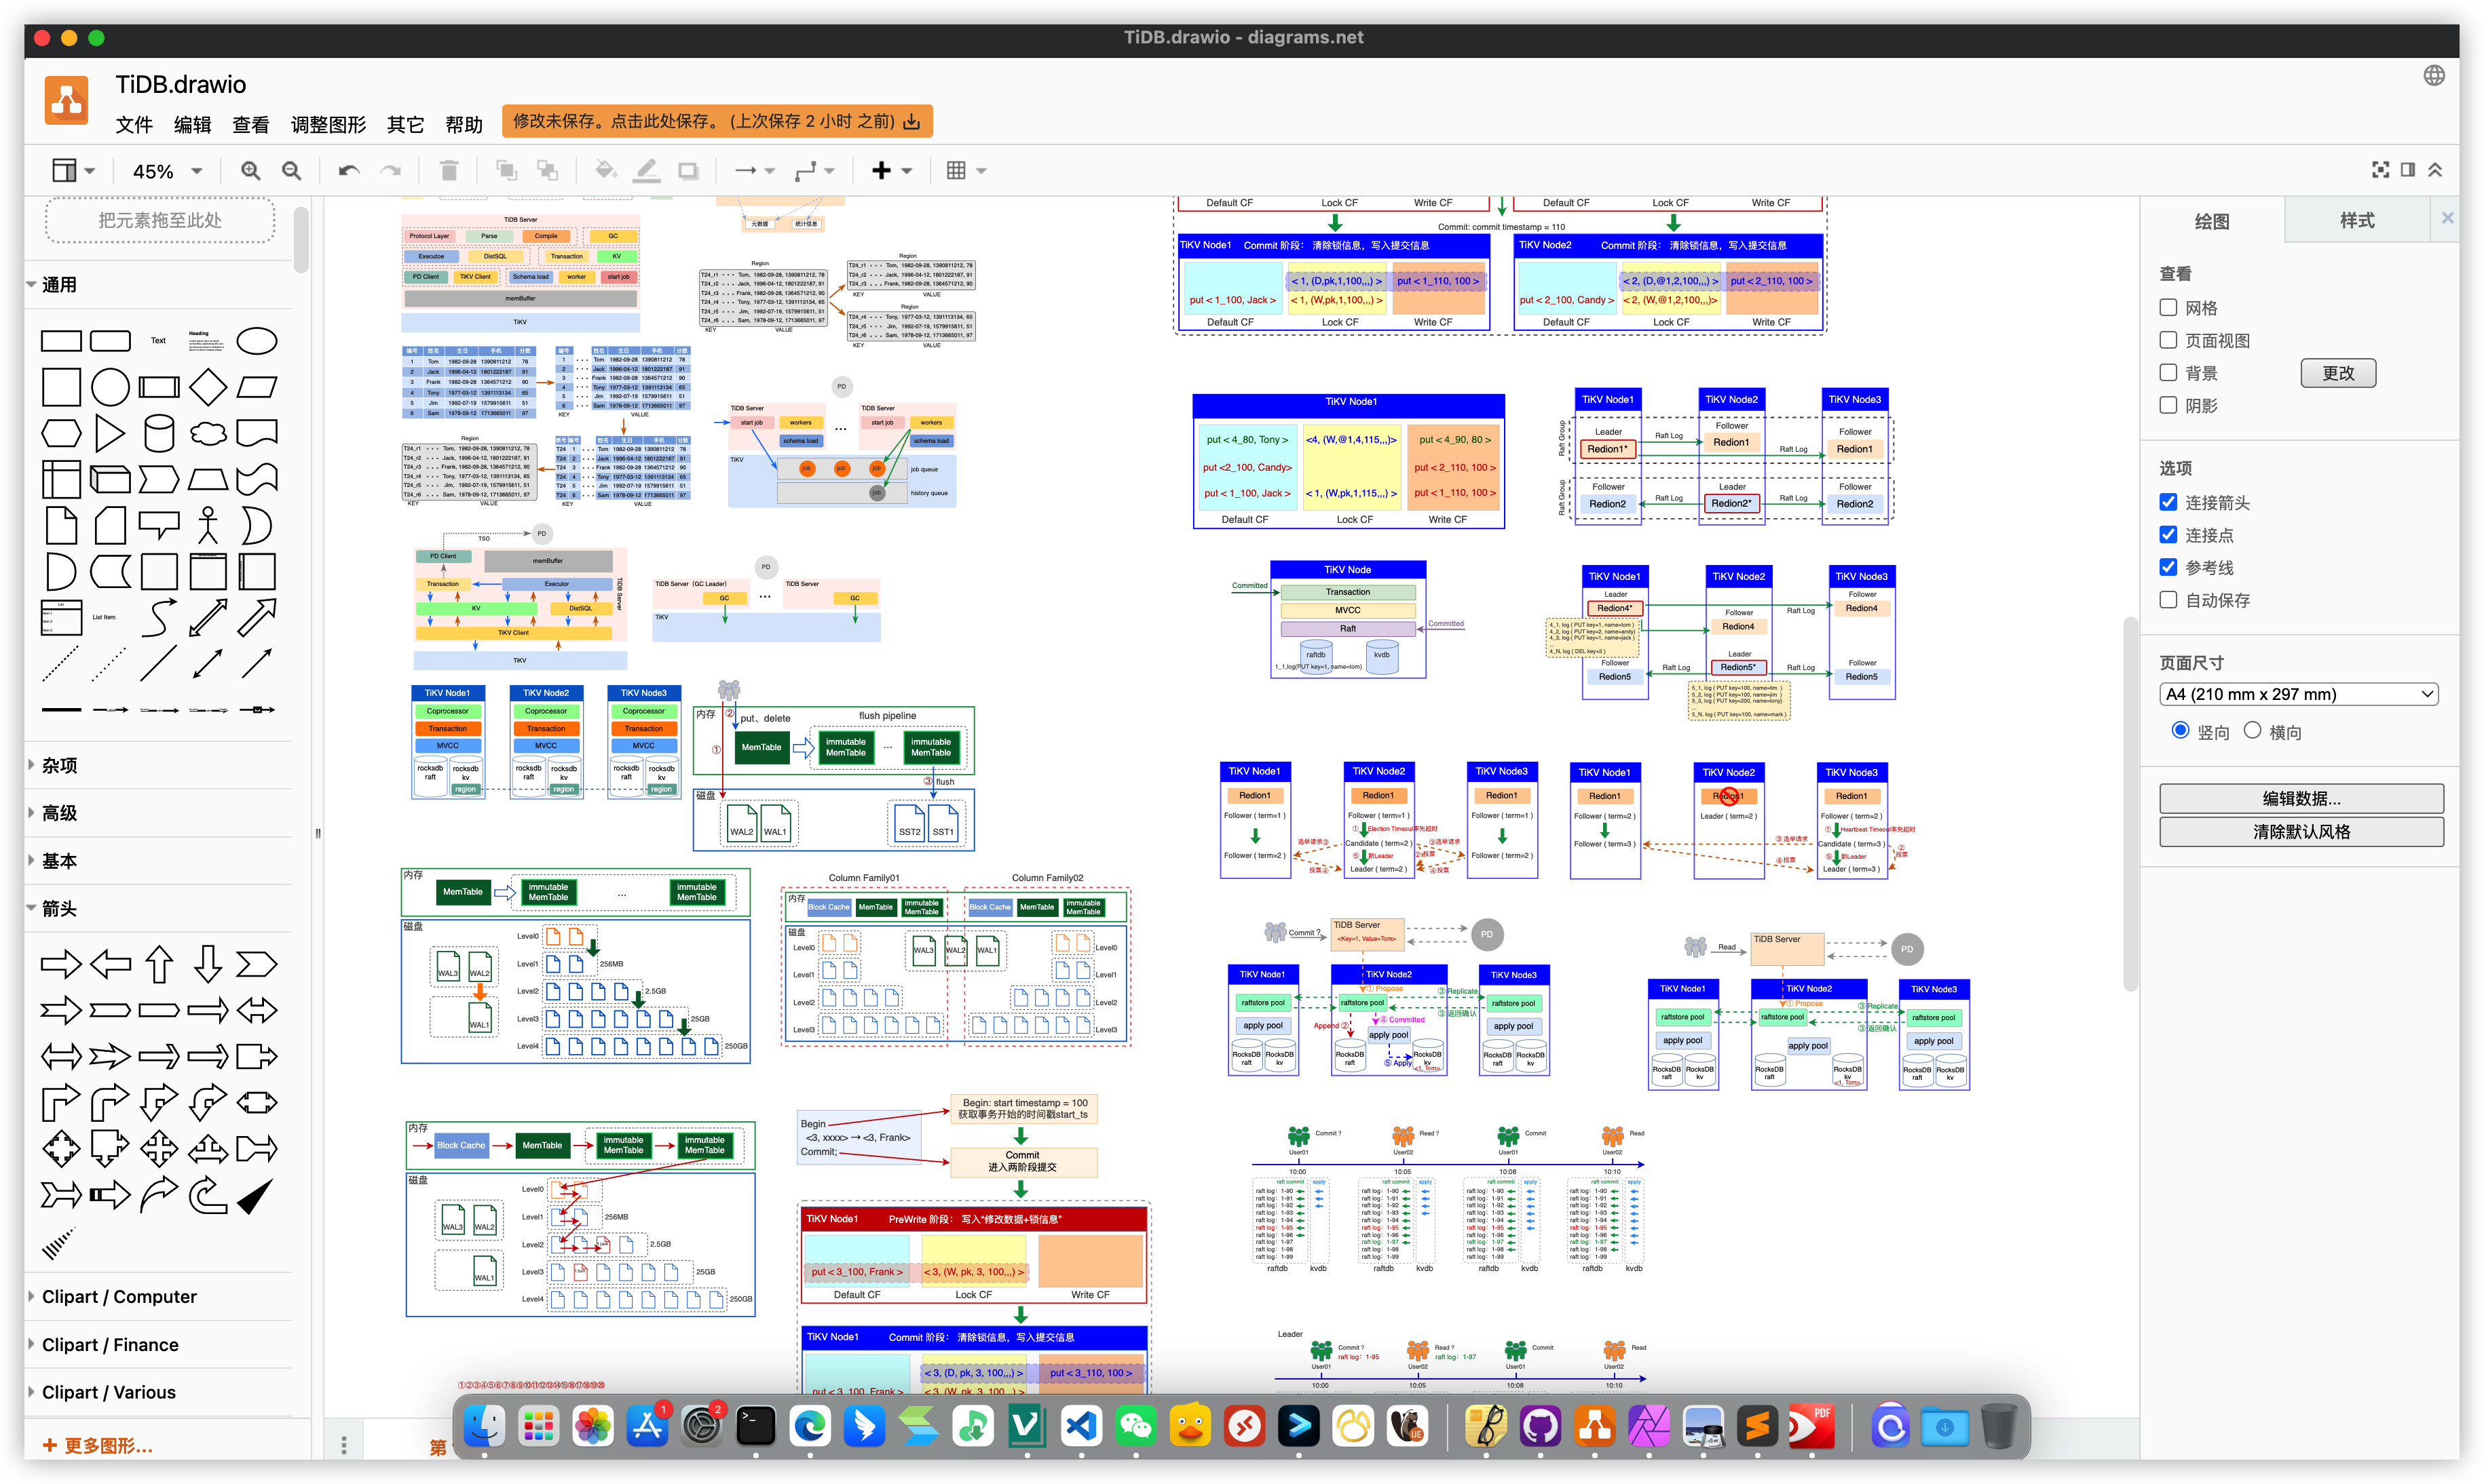This screenshot has height=1484, width=2484.
Task: Click the undo arrow icon
Action: (348, 171)
